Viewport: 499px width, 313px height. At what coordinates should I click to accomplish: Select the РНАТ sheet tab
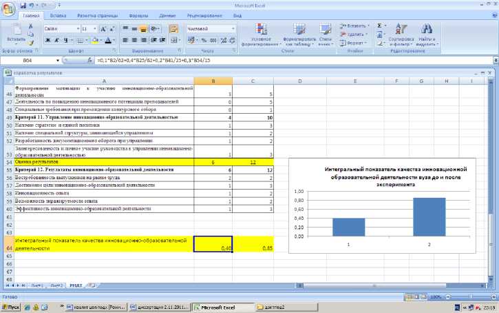click(x=75, y=285)
